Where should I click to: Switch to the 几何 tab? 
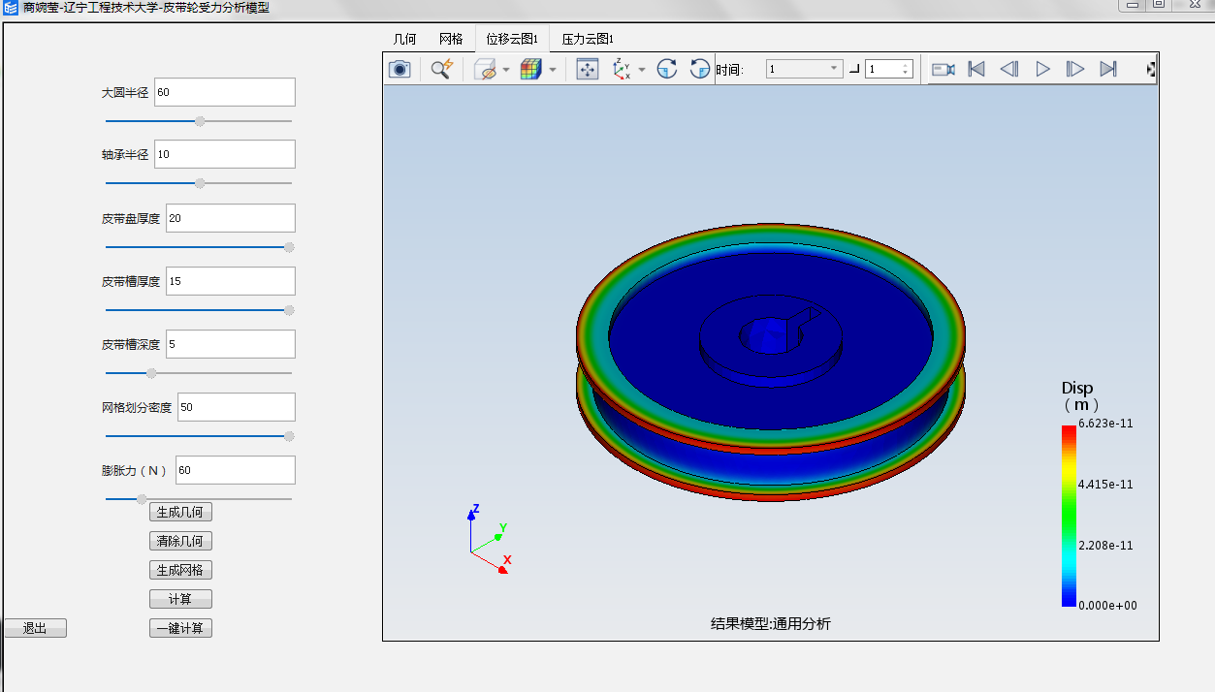404,39
